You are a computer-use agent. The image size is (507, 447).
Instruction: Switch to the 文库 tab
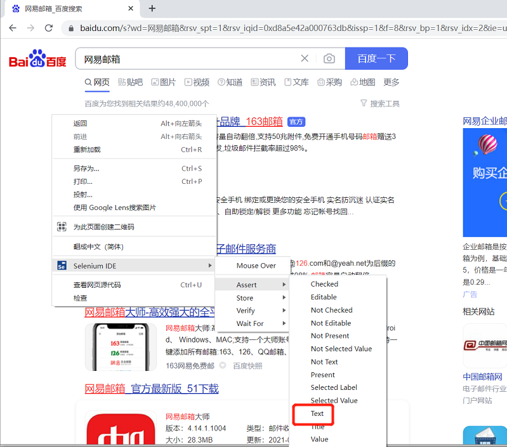(x=296, y=82)
